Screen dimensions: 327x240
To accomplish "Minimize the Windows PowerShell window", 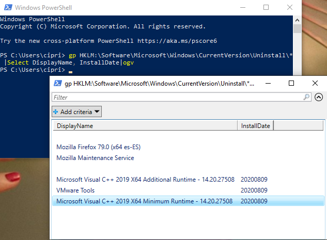I will tap(243, 8).
